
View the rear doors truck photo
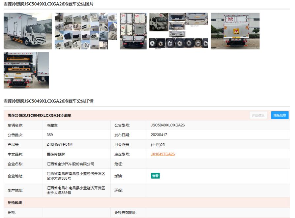point(133,31)
